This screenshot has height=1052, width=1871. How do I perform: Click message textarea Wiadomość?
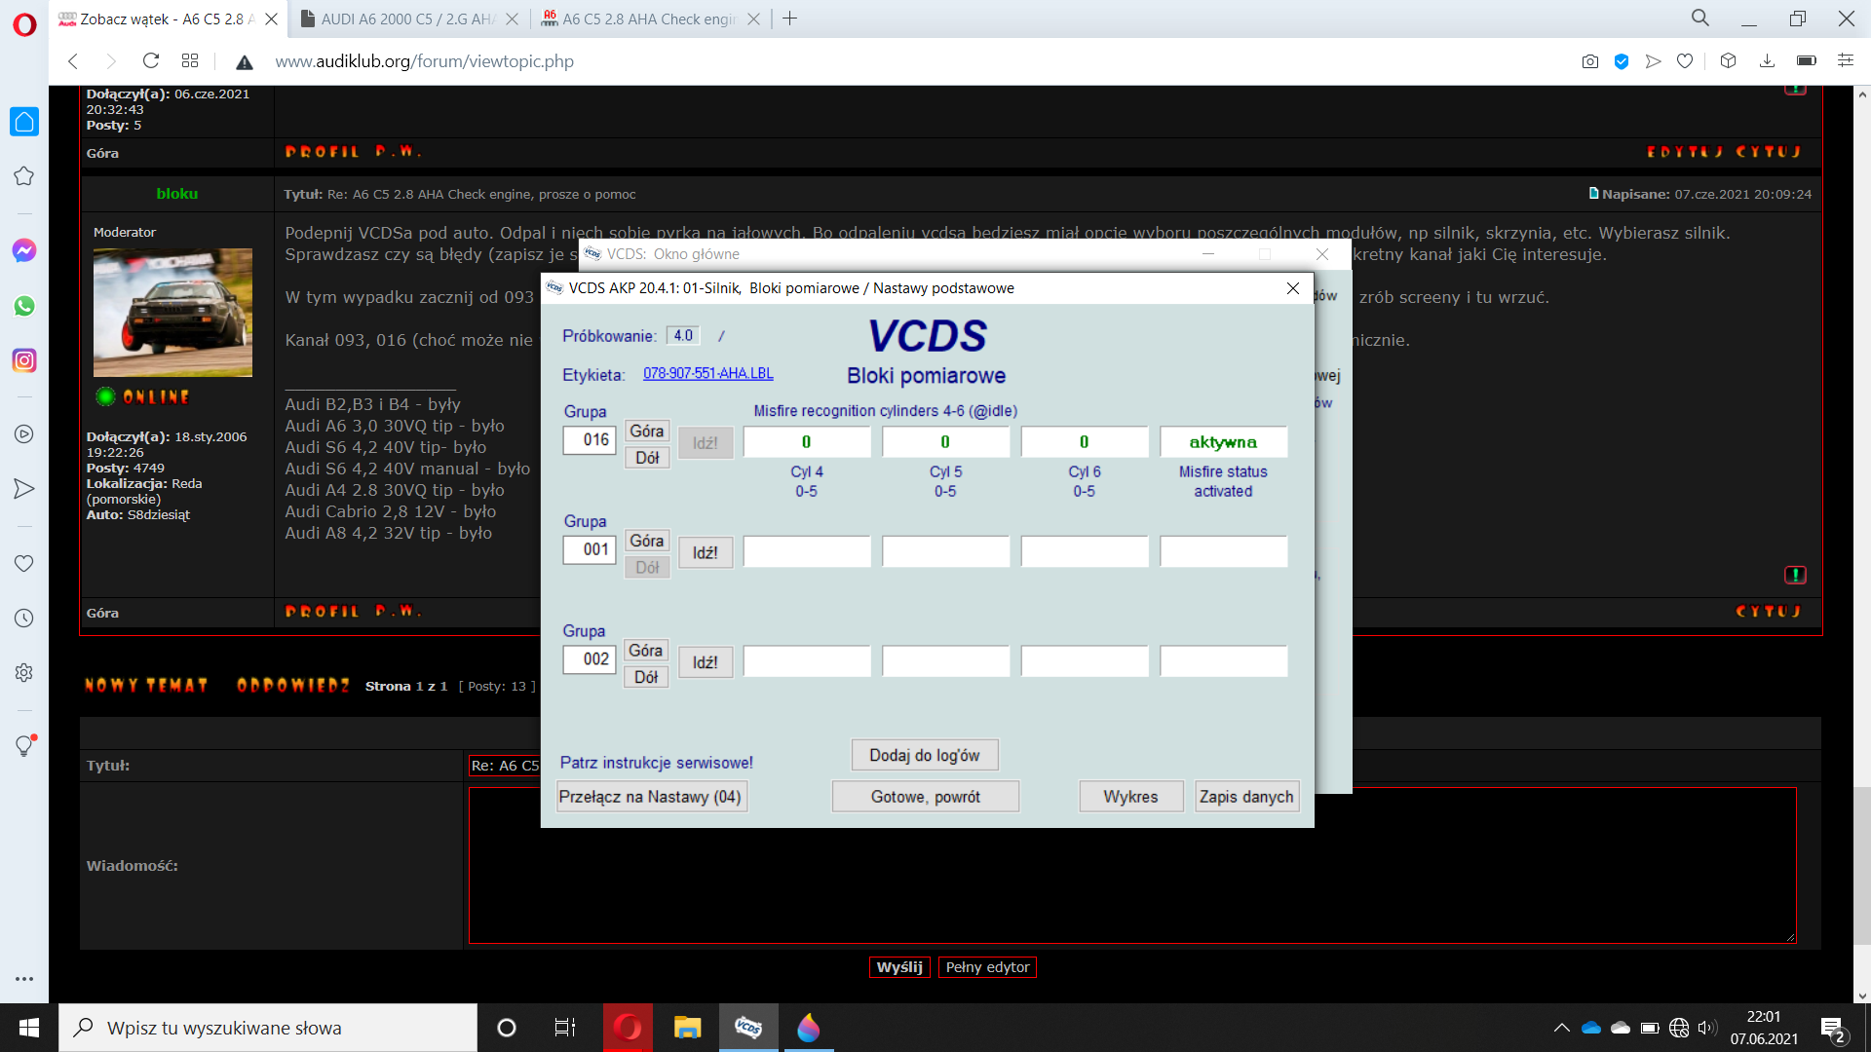point(1132,866)
